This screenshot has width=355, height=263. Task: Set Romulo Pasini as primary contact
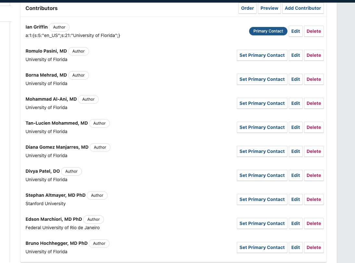(x=262, y=55)
